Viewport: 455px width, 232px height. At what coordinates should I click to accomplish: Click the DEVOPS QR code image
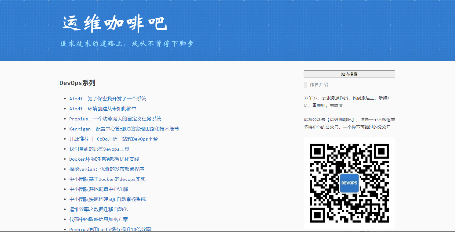click(x=349, y=183)
